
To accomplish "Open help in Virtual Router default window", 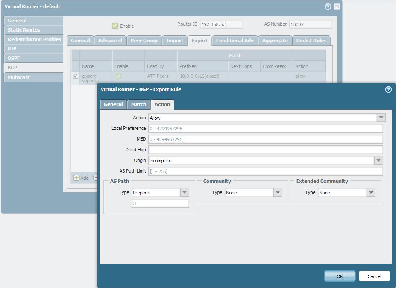I will click(328, 6).
